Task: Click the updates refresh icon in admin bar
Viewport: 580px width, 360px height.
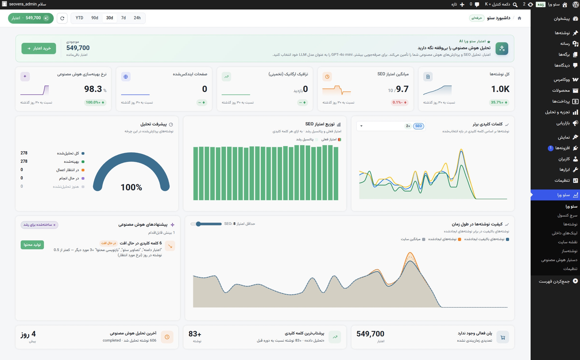Action: [x=530, y=4]
